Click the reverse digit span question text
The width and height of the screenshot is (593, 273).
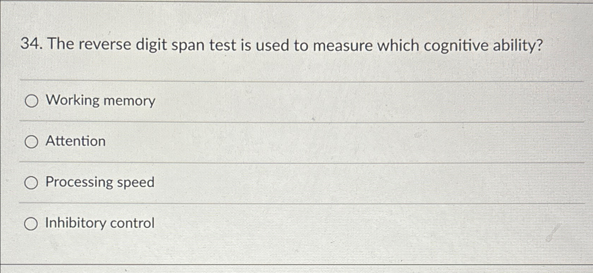[x=295, y=45]
